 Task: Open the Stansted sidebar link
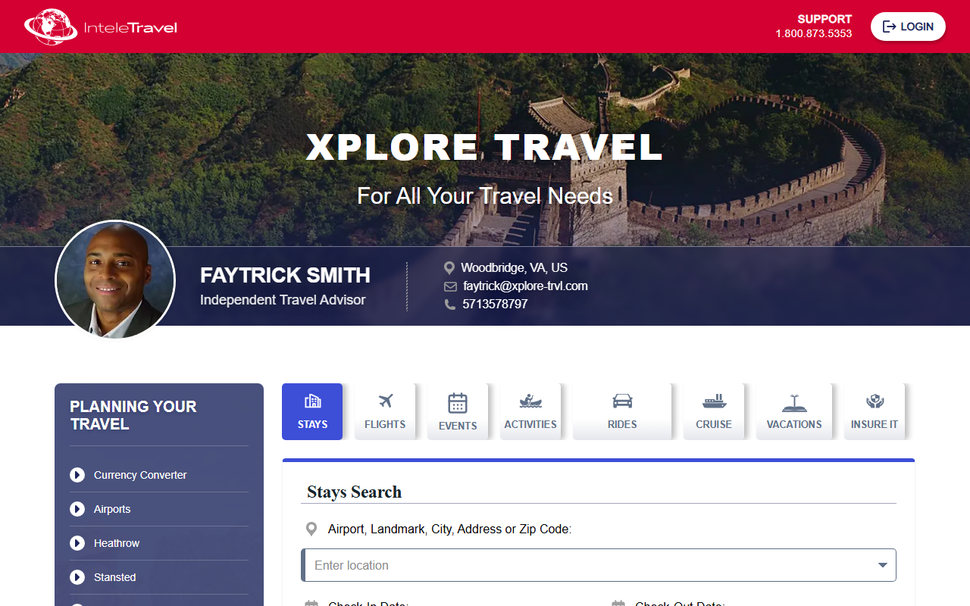(115, 577)
